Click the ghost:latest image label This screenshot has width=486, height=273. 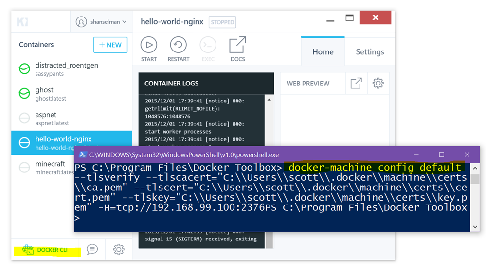click(51, 99)
